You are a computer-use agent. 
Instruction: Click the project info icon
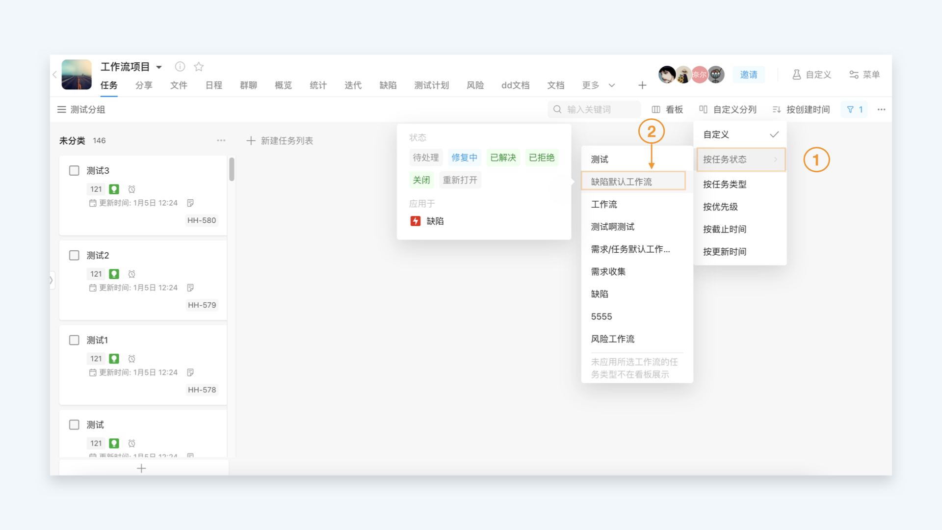(x=180, y=66)
